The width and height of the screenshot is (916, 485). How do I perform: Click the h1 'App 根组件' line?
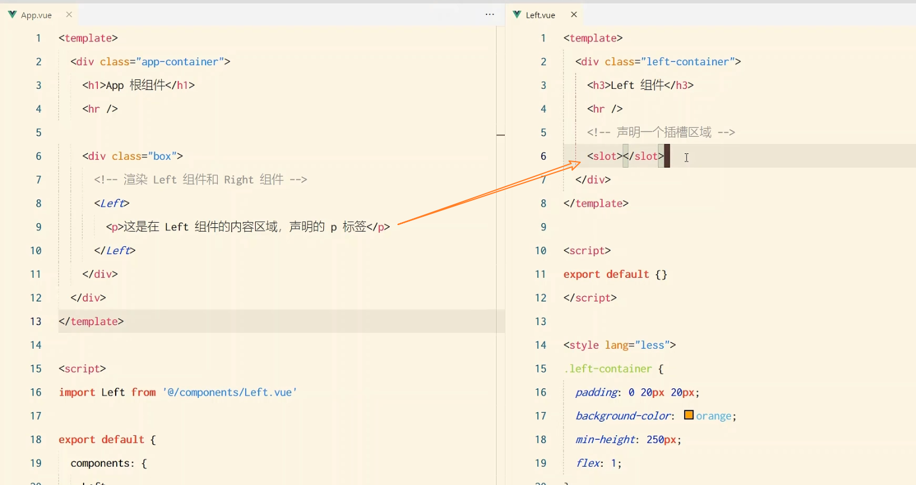(x=138, y=85)
